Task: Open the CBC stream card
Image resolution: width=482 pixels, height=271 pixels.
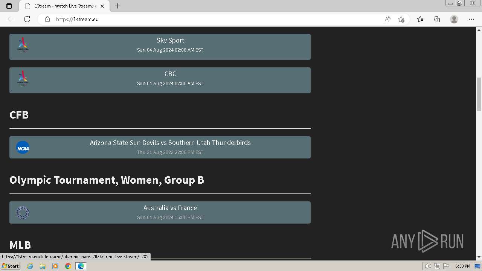Action: [x=160, y=80]
